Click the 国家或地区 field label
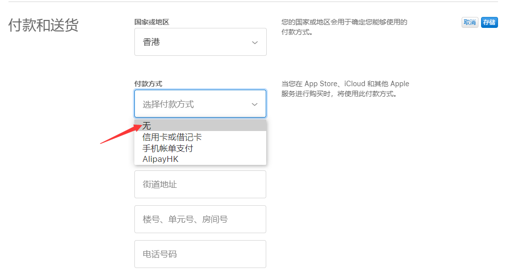Image resolution: width=530 pixels, height=275 pixels. pyautogui.click(x=152, y=22)
